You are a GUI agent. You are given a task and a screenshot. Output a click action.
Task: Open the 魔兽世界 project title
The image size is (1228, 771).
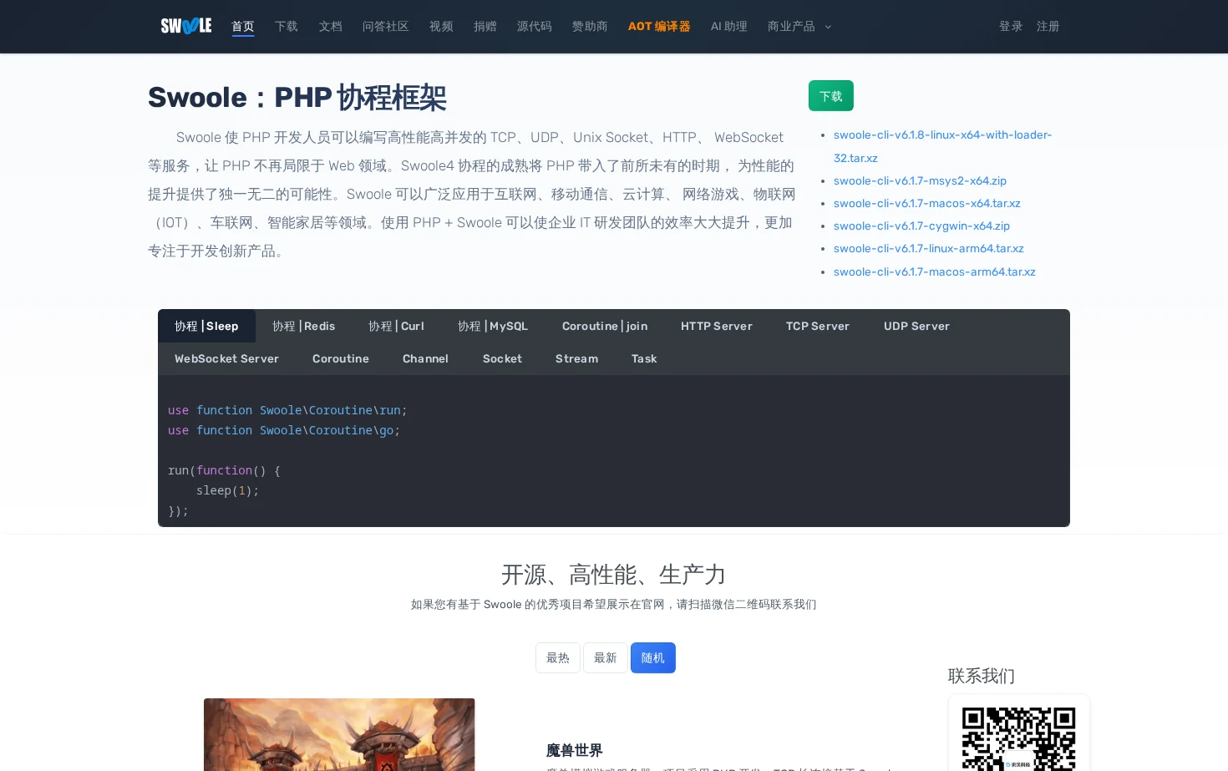pyautogui.click(x=575, y=750)
